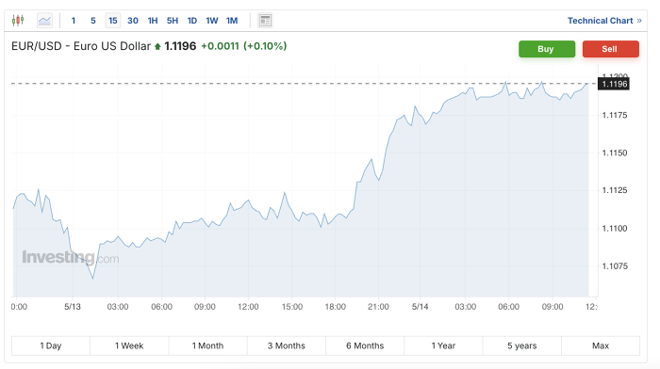Image resolution: width=660 pixels, height=369 pixels.
Task: Click the green Buy button
Action: [547, 49]
